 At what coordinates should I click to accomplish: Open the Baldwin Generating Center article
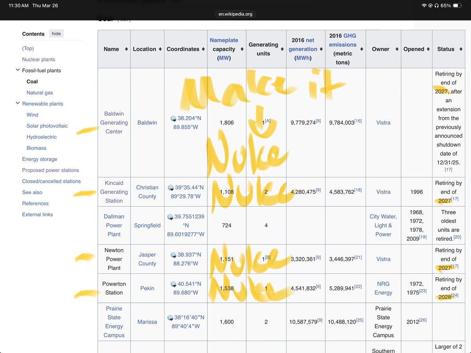(114, 122)
